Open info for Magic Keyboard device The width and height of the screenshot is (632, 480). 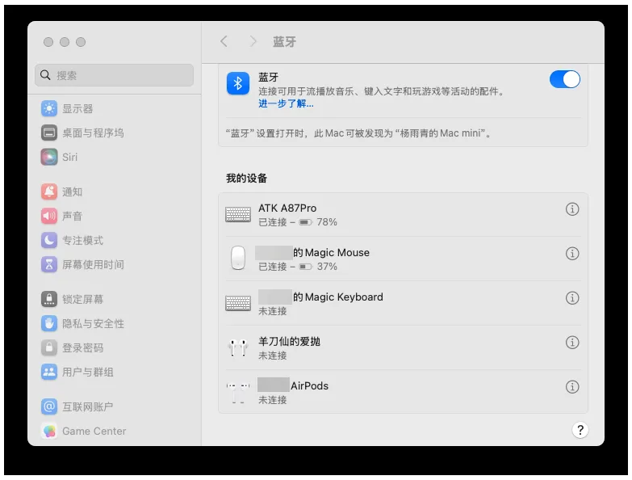click(x=572, y=298)
